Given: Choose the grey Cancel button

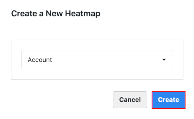Looking at the screenshot, I should (x=130, y=100).
